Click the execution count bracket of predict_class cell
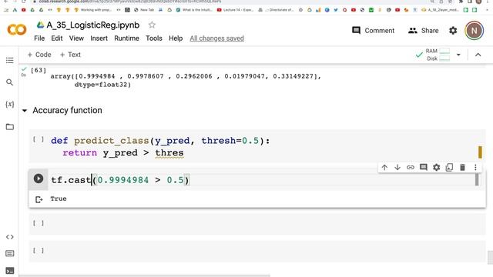Image resolution: width=493 pixels, height=277 pixels. coord(39,139)
